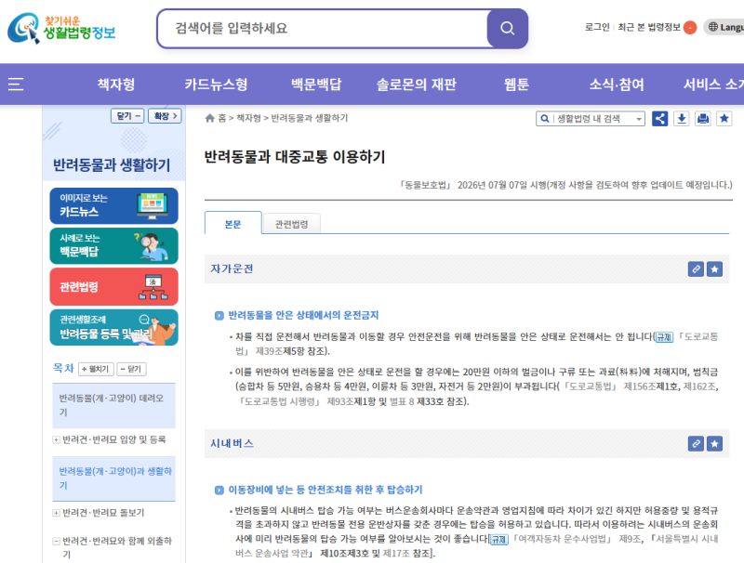Expand 반려견·반려묘 돌보기 tree item
744x563 pixels.
point(56,513)
